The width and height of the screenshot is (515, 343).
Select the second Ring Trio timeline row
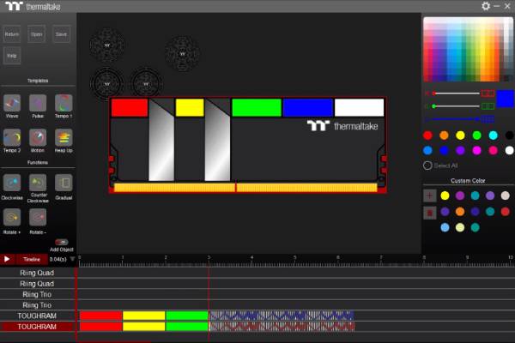37,305
